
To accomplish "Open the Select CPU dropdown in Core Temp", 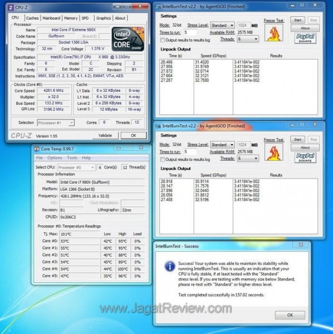I will pyautogui.click(x=76, y=168).
